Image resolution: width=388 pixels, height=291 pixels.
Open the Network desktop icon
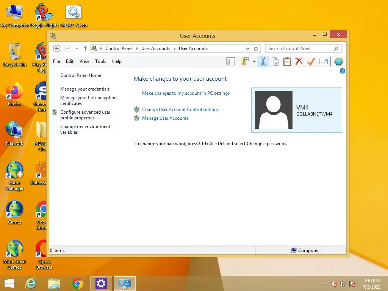pyautogui.click(x=15, y=134)
